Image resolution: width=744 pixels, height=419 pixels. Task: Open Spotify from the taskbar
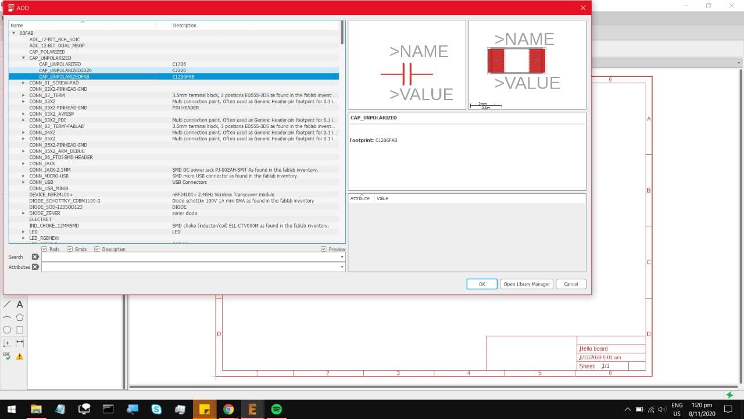276,409
